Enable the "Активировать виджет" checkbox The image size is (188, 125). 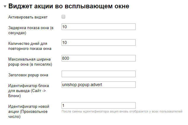[63, 17]
